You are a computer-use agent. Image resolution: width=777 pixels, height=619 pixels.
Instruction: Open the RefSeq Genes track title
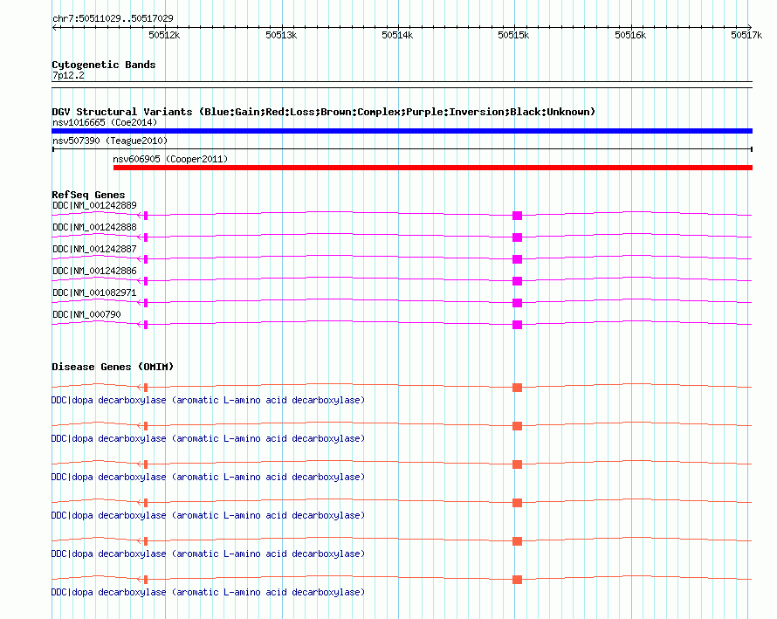click(x=88, y=195)
